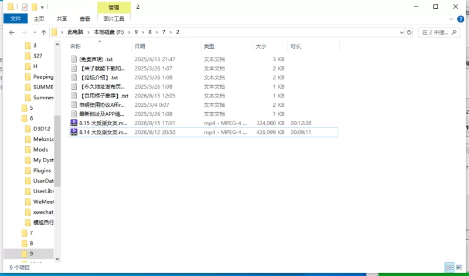Click folder 7 in the address breadcrumb
Screen dimensions: 469x276
pyautogui.click(x=164, y=32)
